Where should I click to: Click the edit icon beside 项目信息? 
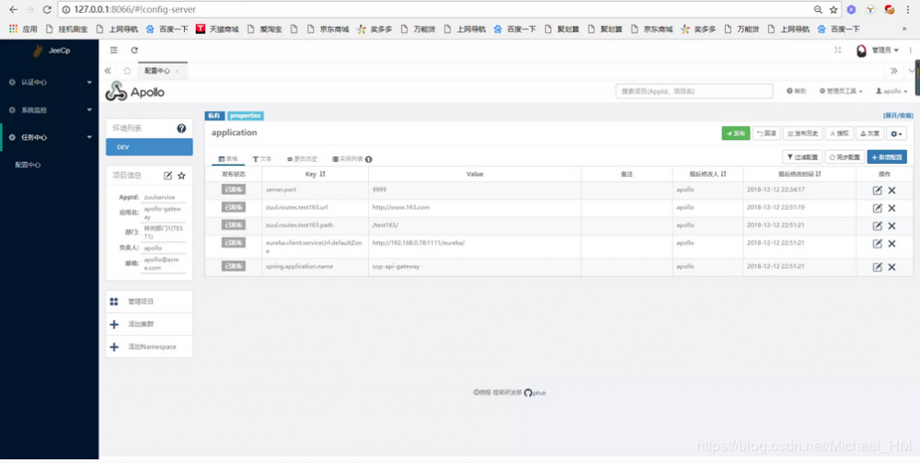[x=167, y=176]
